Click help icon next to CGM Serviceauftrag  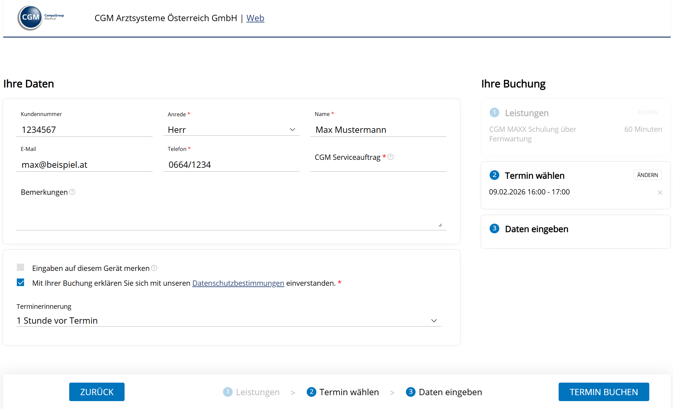391,157
